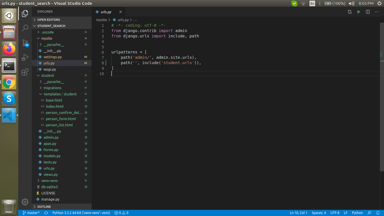Open the Run and Debug view
The width and height of the screenshot is (384, 216).
[x=25, y=57]
